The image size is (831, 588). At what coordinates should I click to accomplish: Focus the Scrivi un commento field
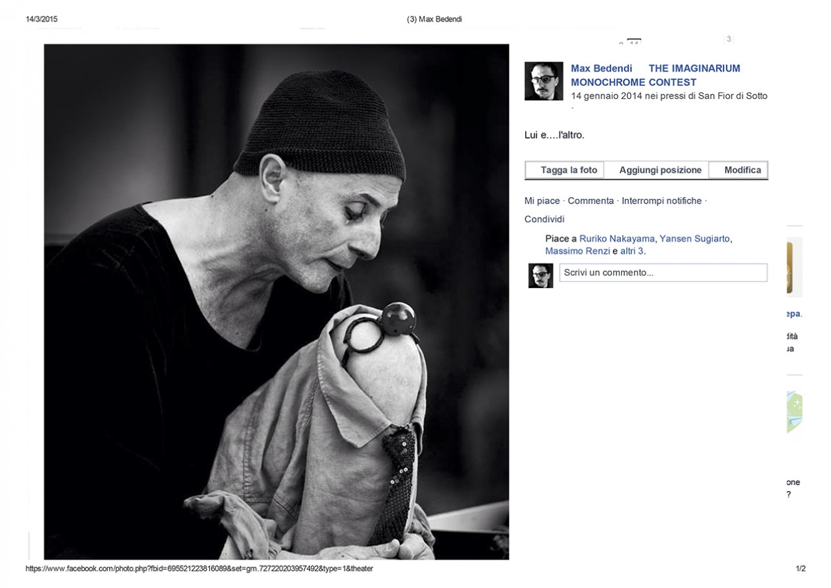(663, 273)
